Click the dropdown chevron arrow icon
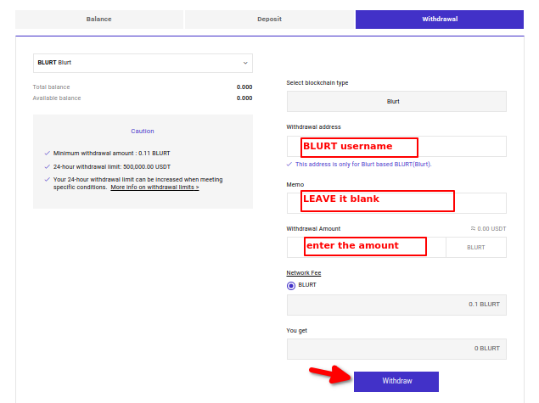The width and height of the screenshot is (539, 403). coord(245,63)
